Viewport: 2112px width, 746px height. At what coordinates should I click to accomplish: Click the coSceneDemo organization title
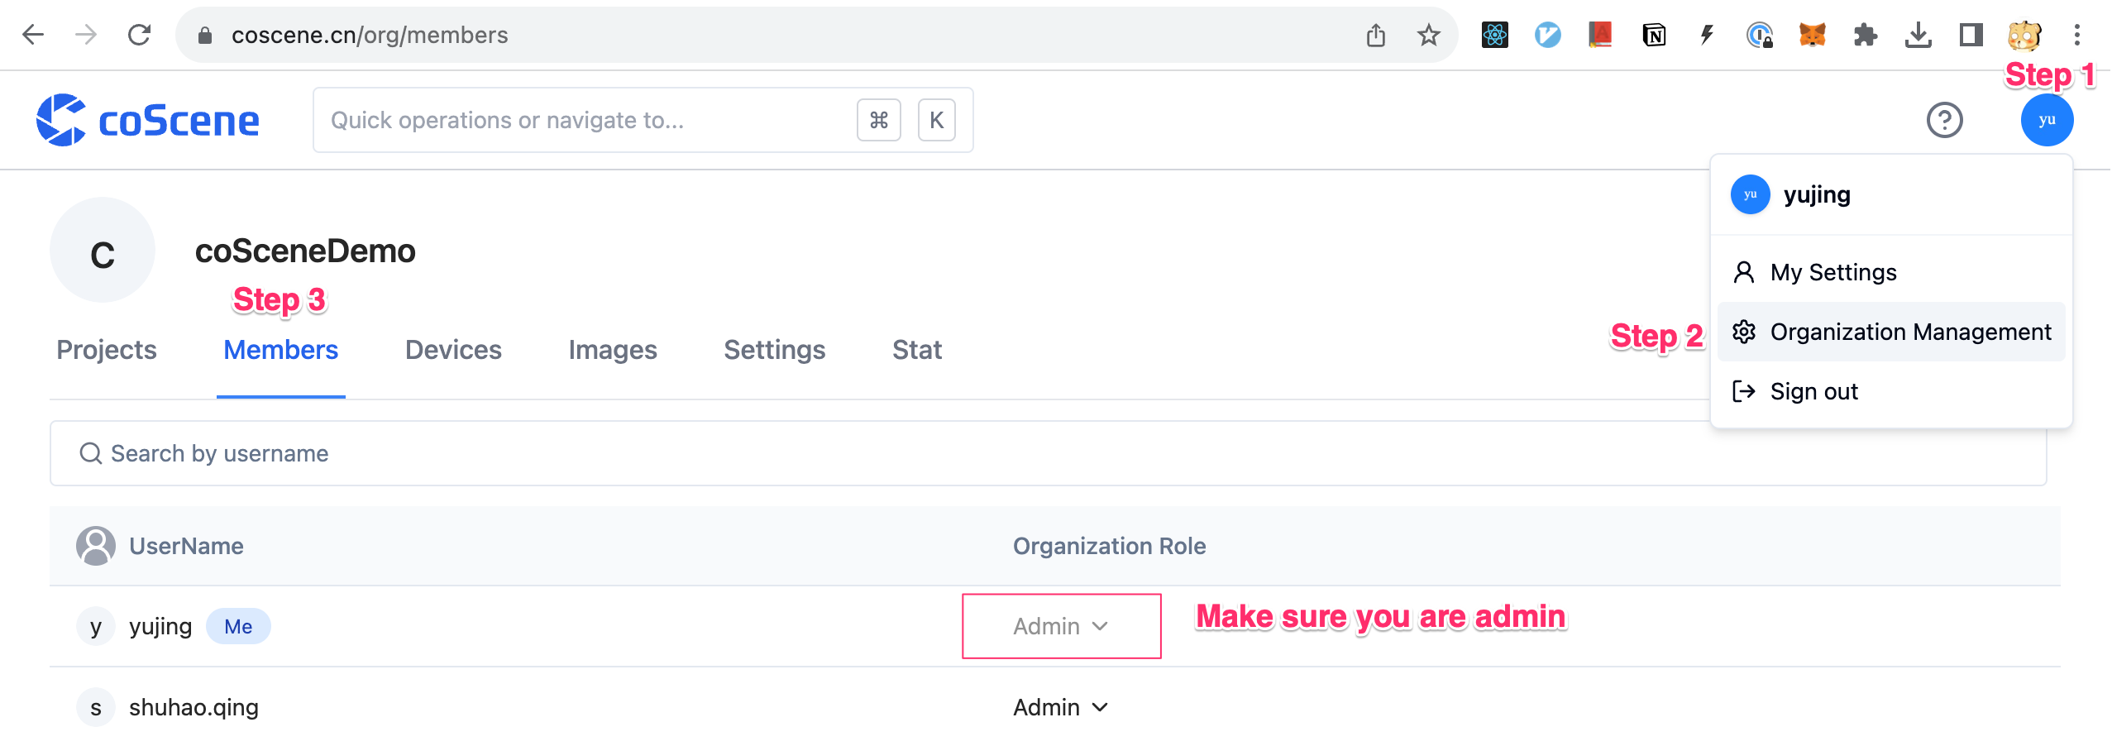click(305, 251)
